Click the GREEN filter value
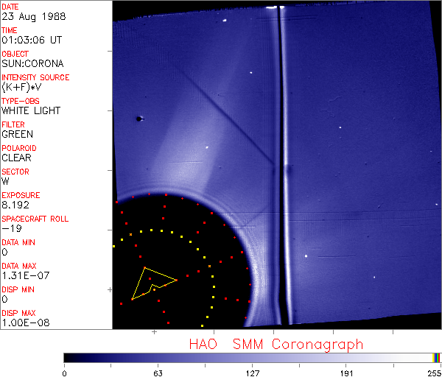The width and height of the screenshot is (442, 377). click(x=17, y=134)
